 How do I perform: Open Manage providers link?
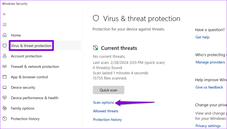210,62
